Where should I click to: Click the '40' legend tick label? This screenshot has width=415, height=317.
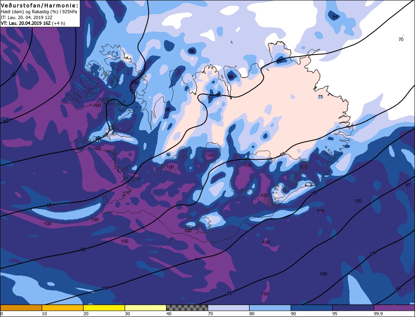169,314
